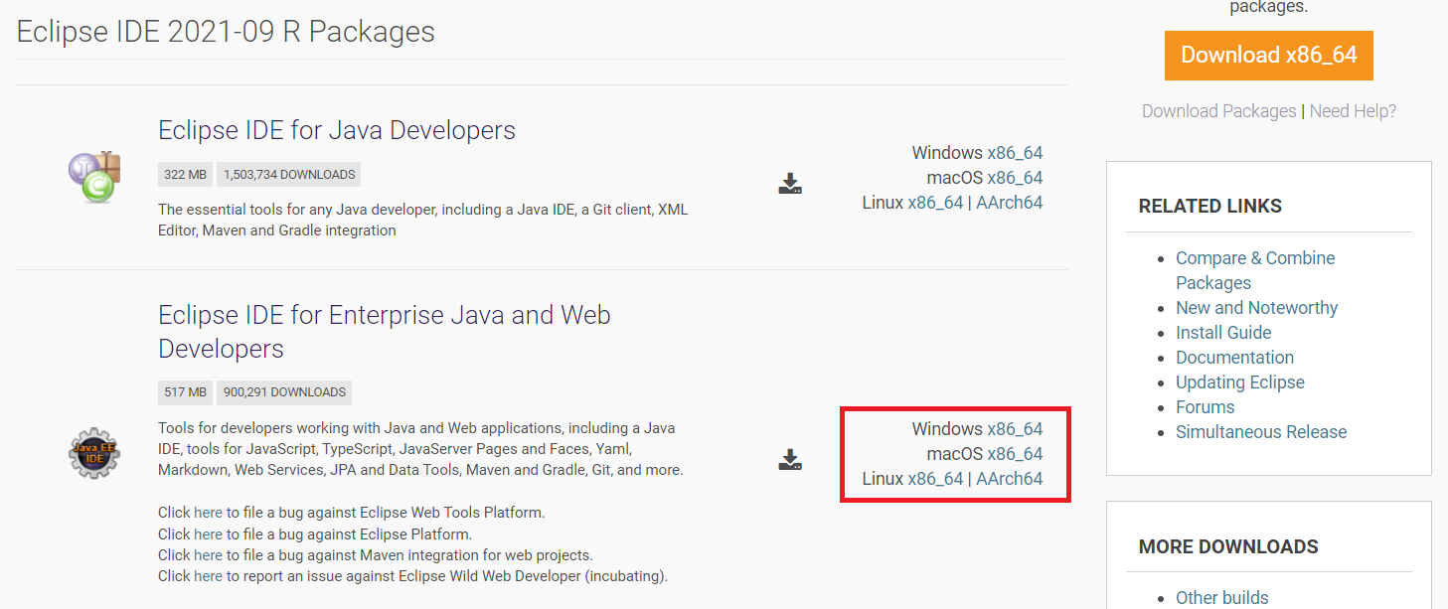Open Eclipse IDE for Enterprise Java and Web Developers title
This screenshot has height=609, width=1448.
[385, 332]
